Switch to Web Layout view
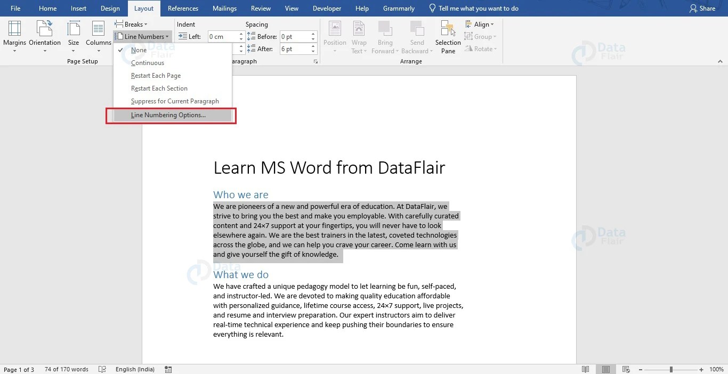 (625, 369)
